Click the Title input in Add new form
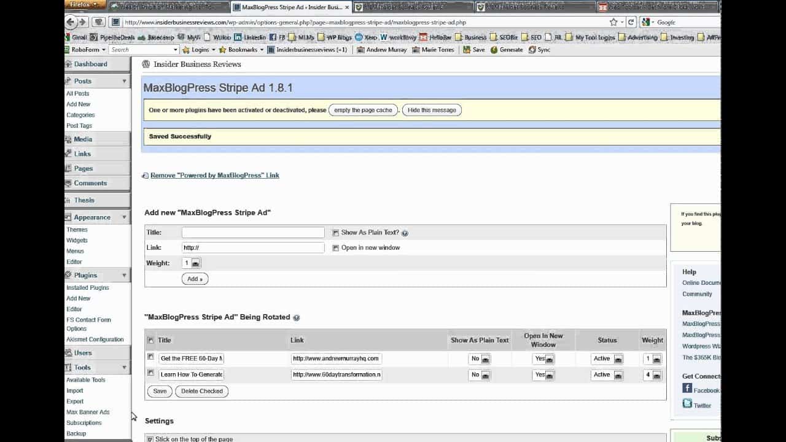Image resolution: width=786 pixels, height=442 pixels. pyautogui.click(x=253, y=233)
